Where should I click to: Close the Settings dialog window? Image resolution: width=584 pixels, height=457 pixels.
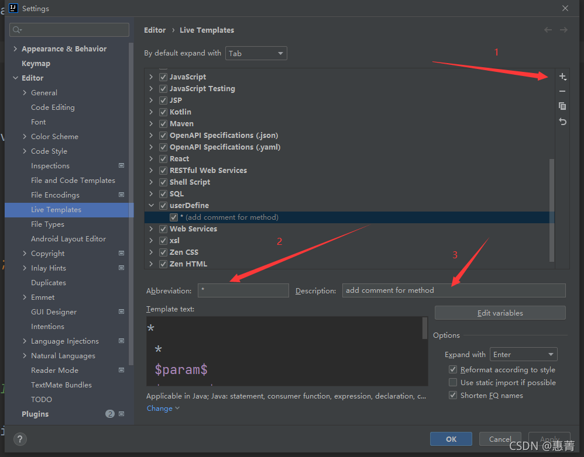coord(565,8)
